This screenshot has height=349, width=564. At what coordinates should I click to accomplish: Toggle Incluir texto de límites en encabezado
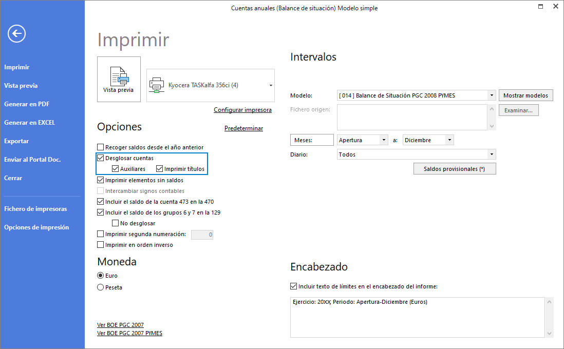pyautogui.click(x=293, y=286)
